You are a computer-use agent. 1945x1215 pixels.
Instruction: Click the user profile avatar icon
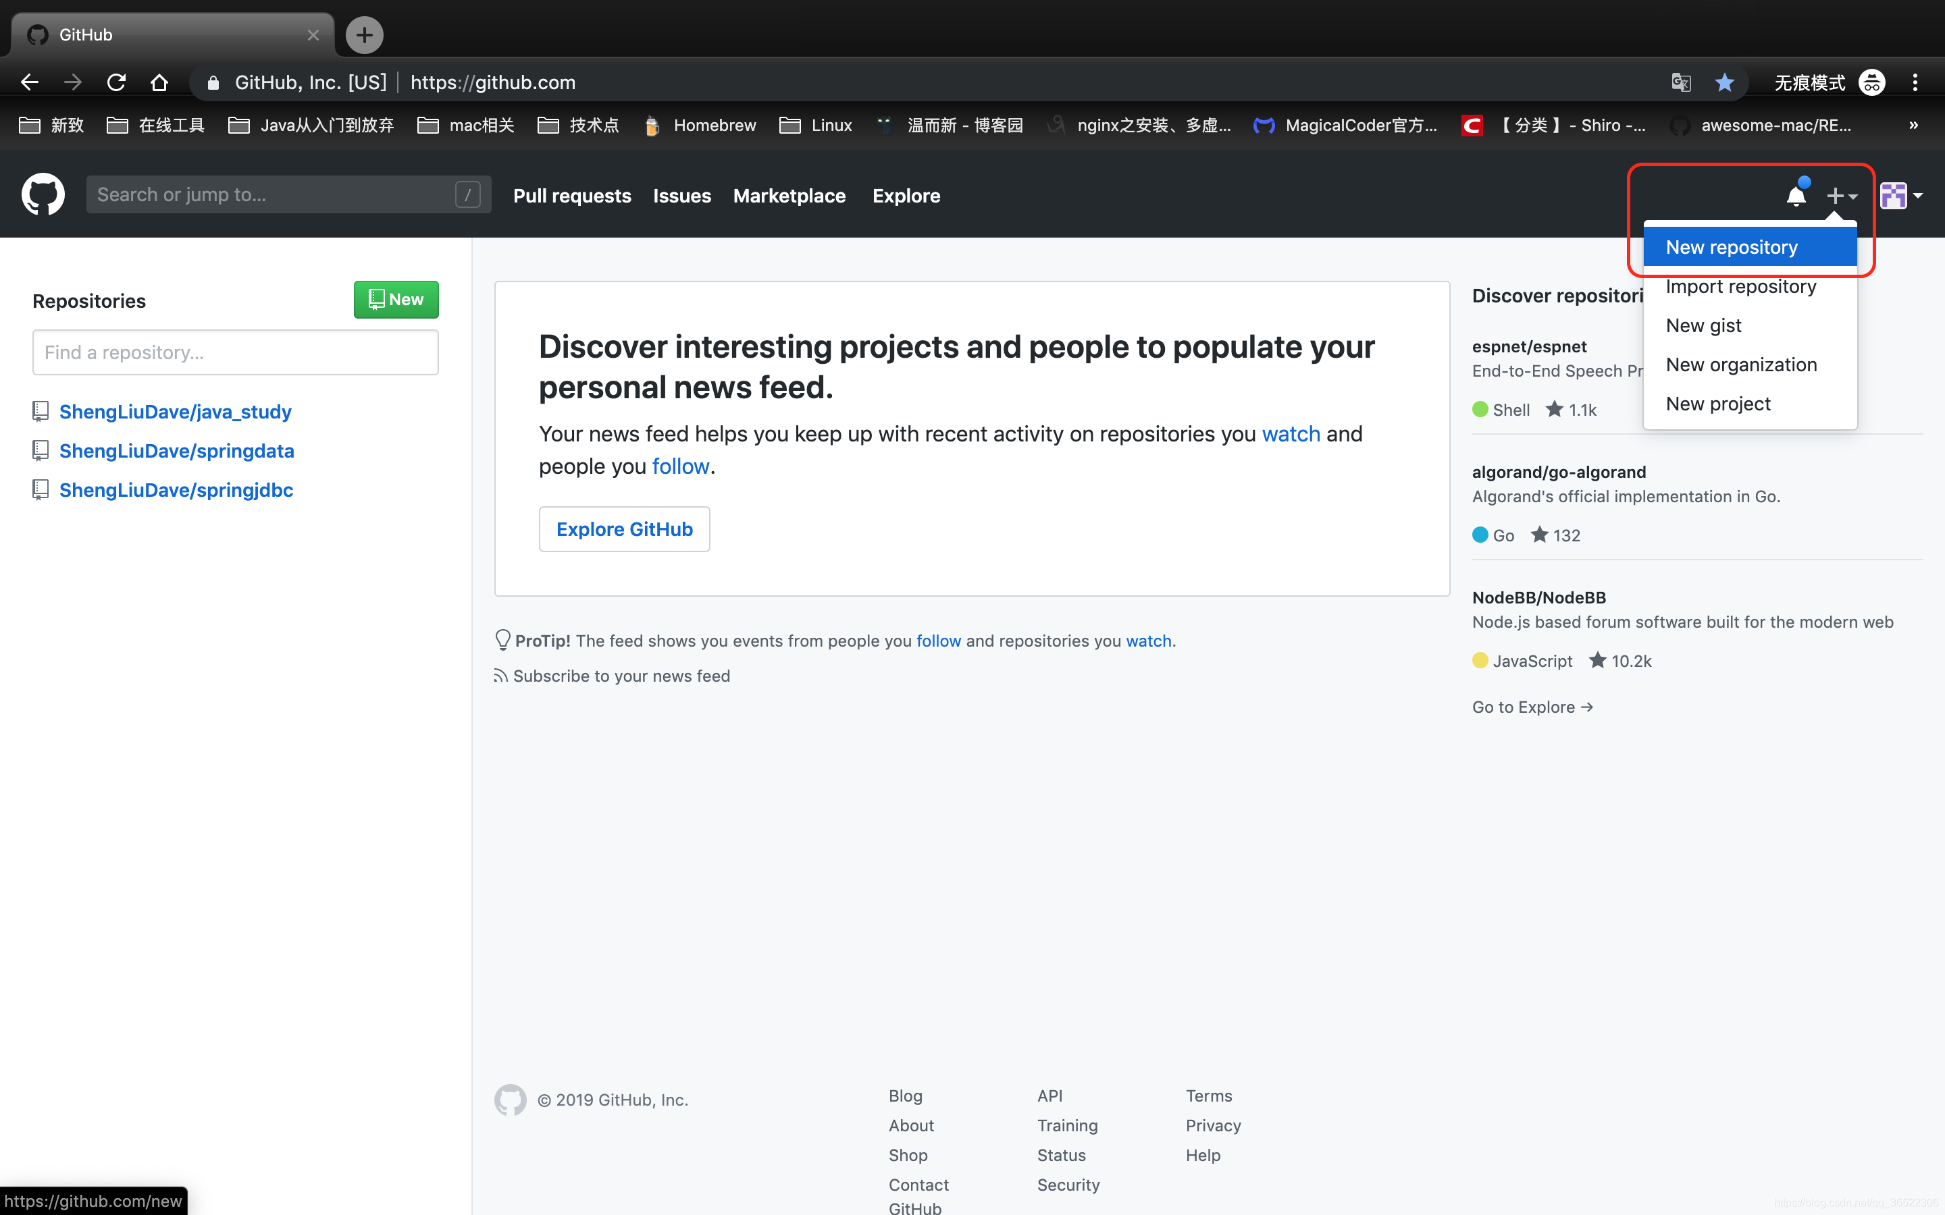coord(1893,194)
